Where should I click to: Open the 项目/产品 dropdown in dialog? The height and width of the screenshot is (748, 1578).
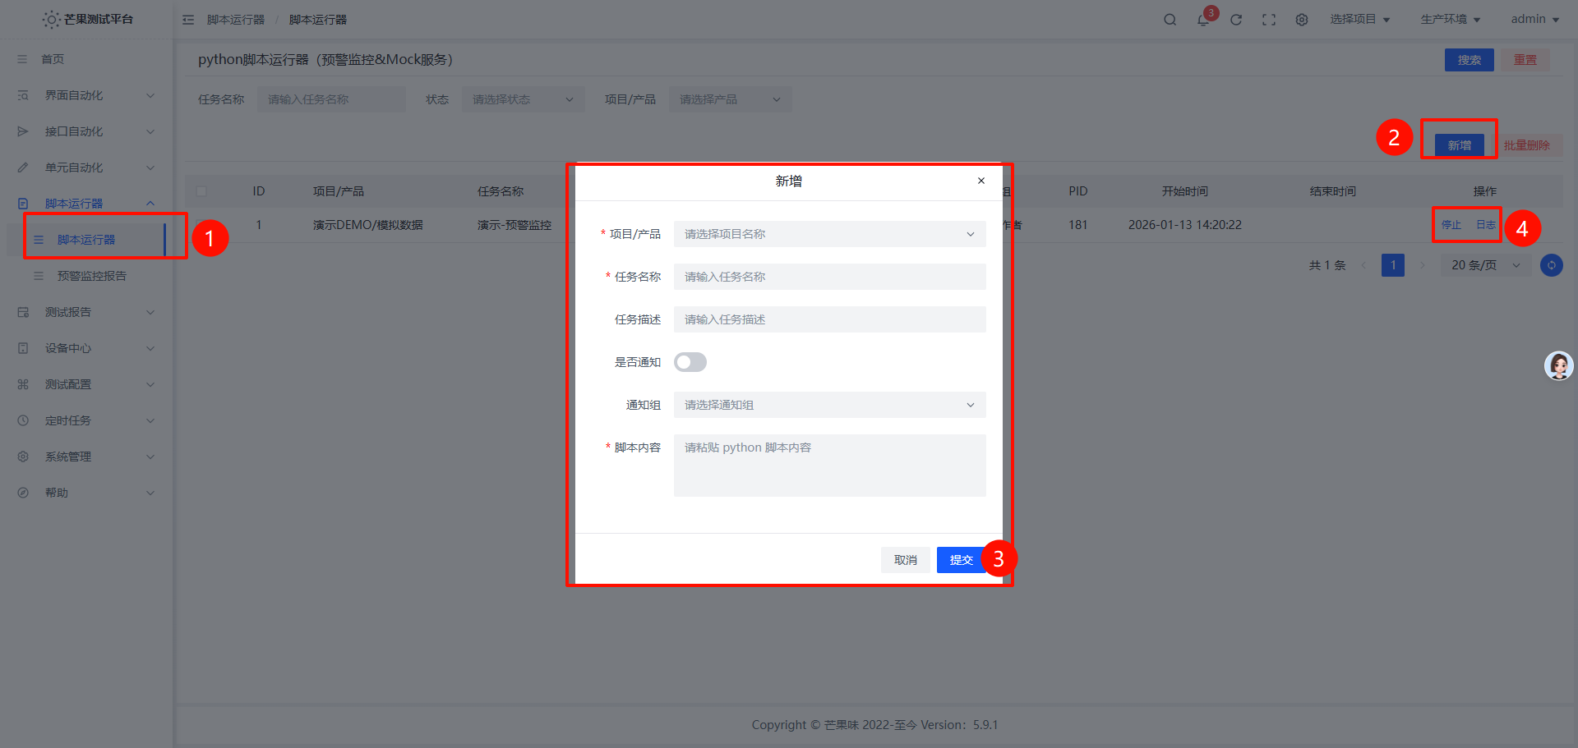click(x=829, y=234)
